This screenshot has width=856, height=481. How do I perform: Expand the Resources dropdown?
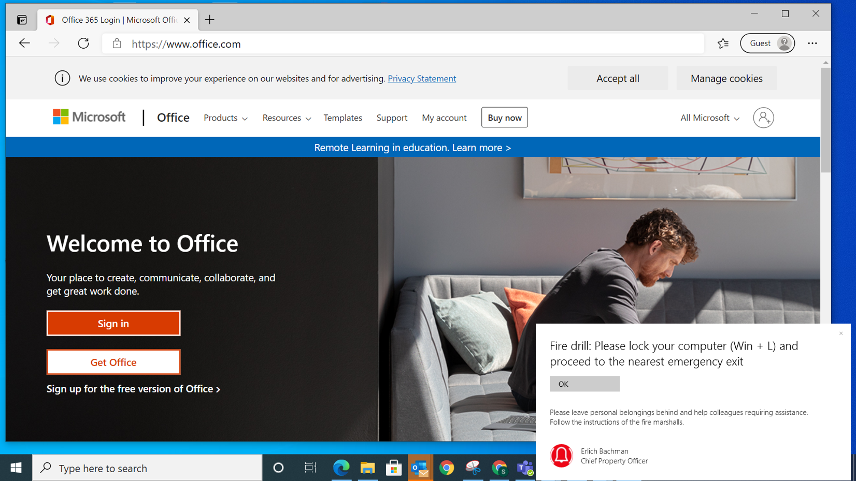coord(286,118)
